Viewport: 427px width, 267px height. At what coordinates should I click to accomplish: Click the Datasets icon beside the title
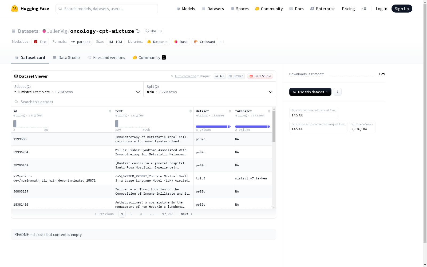pos(14,31)
